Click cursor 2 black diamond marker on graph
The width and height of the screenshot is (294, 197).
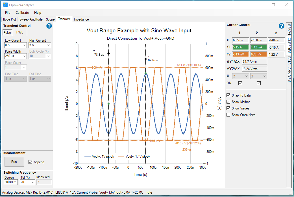(108, 53)
